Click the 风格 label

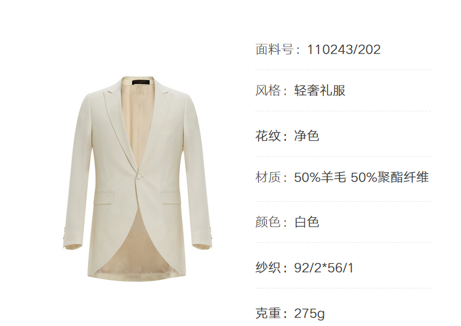[x=268, y=90]
